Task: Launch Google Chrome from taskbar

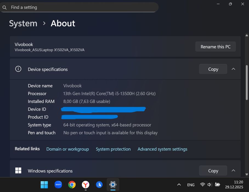Action: (x=72, y=185)
